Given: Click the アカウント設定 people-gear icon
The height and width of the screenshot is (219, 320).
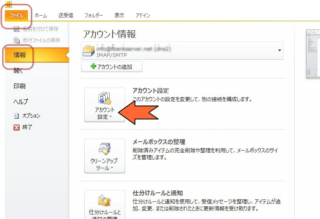Looking at the screenshot, I should click(x=105, y=98).
